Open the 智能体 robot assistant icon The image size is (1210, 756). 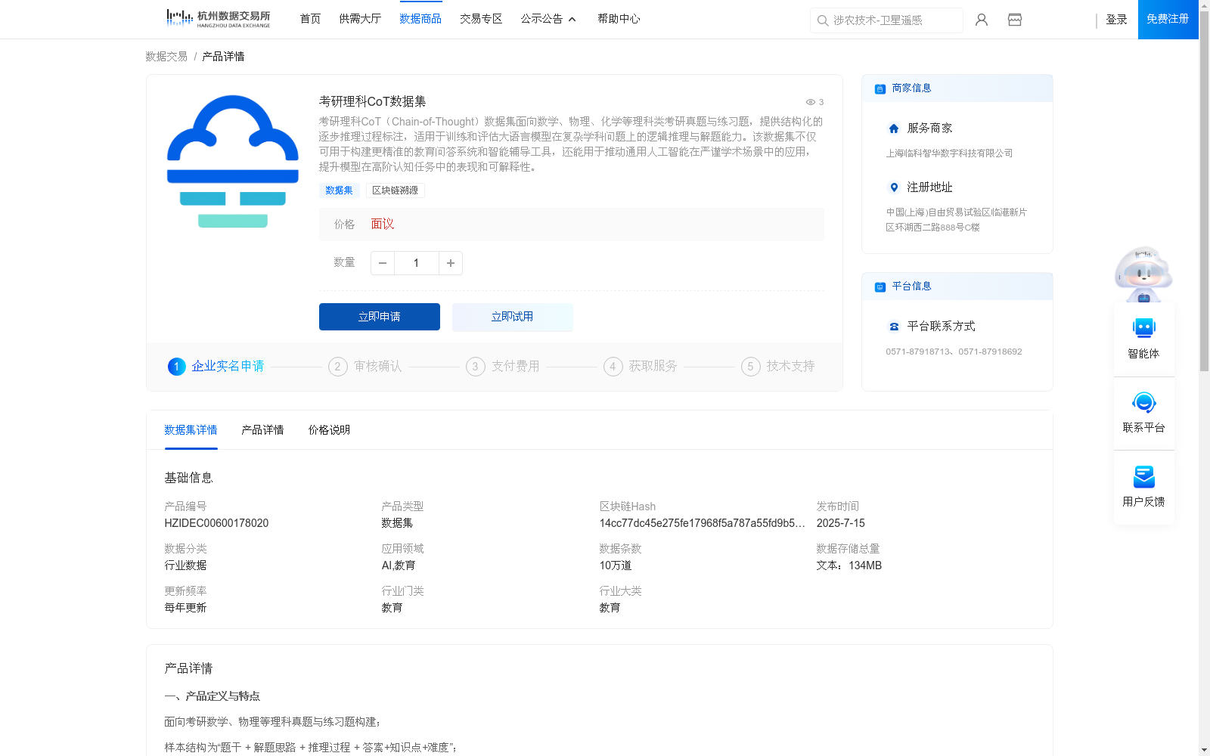click(x=1143, y=327)
